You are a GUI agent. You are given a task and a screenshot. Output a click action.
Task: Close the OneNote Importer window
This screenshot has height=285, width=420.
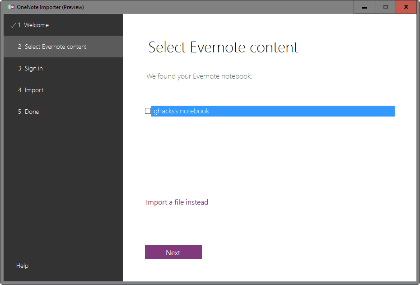point(406,7)
